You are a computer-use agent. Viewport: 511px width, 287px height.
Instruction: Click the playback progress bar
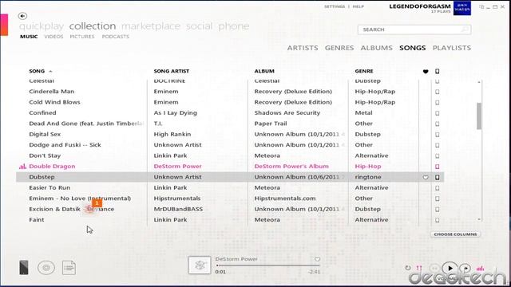click(267, 265)
